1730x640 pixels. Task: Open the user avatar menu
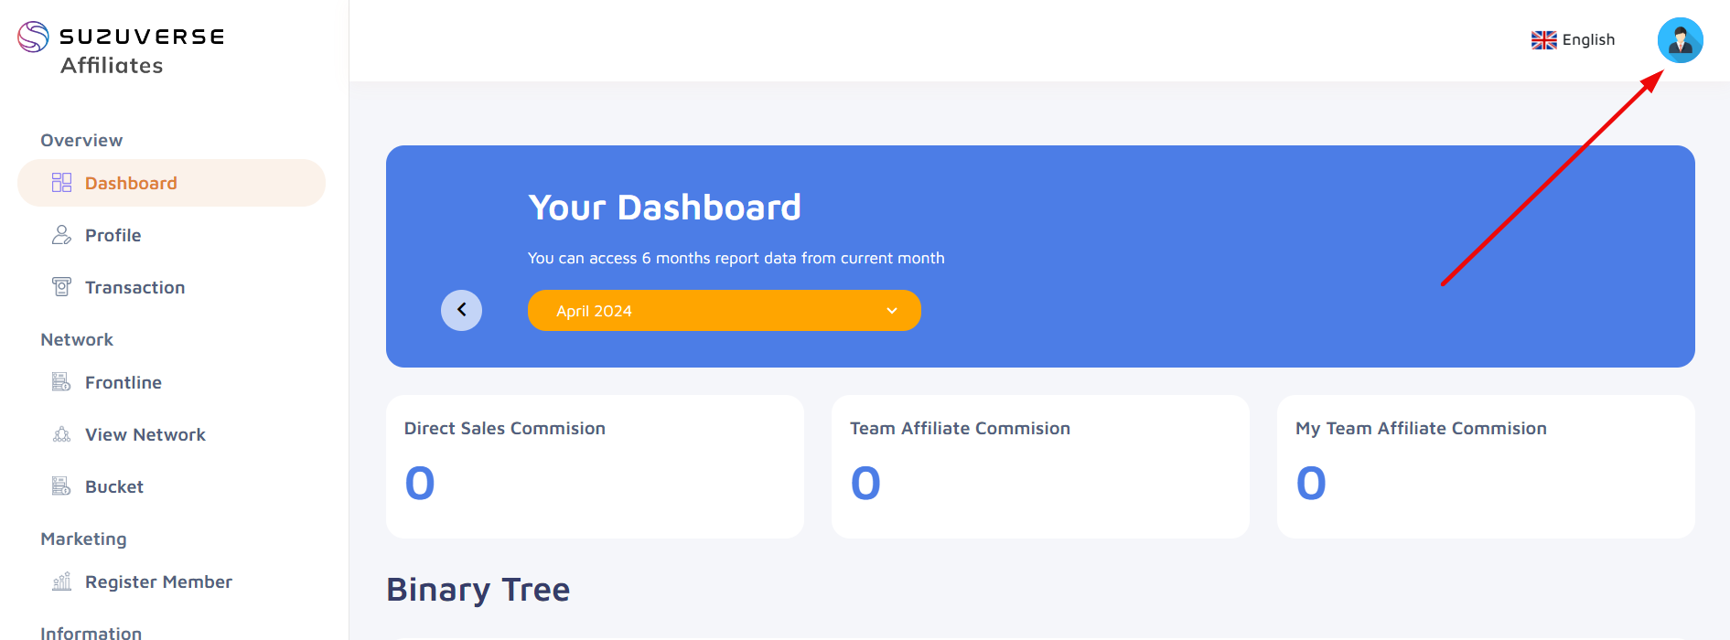(1680, 40)
